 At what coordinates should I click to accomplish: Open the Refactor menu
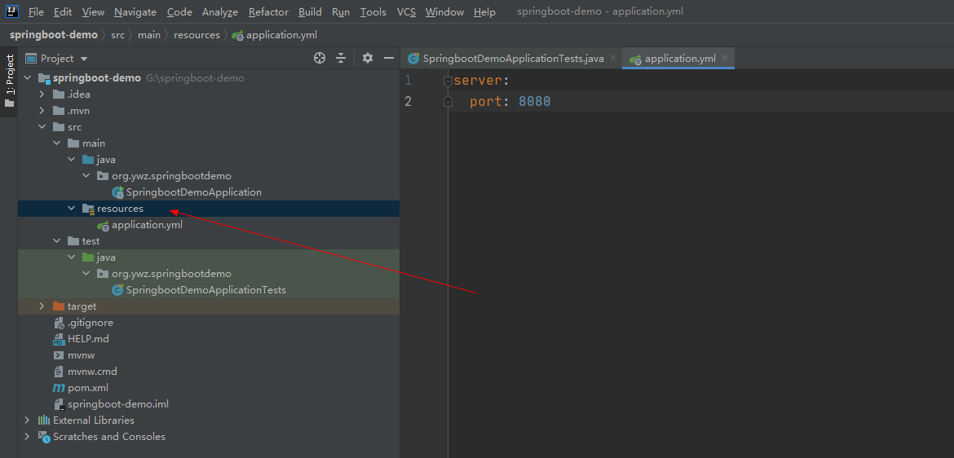point(270,12)
